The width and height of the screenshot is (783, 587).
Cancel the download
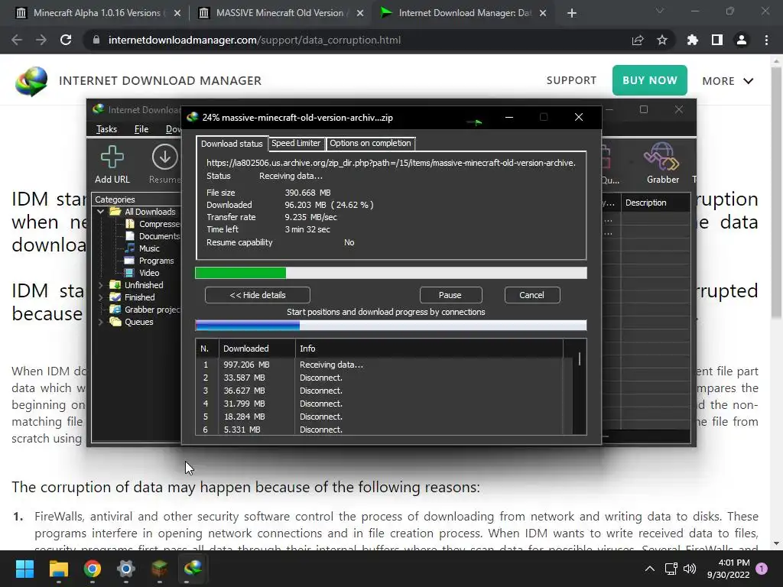[x=532, y=295]
